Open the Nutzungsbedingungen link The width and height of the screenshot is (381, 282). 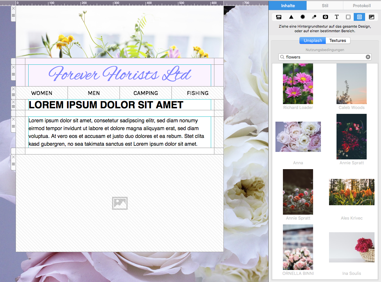[325, 50]
